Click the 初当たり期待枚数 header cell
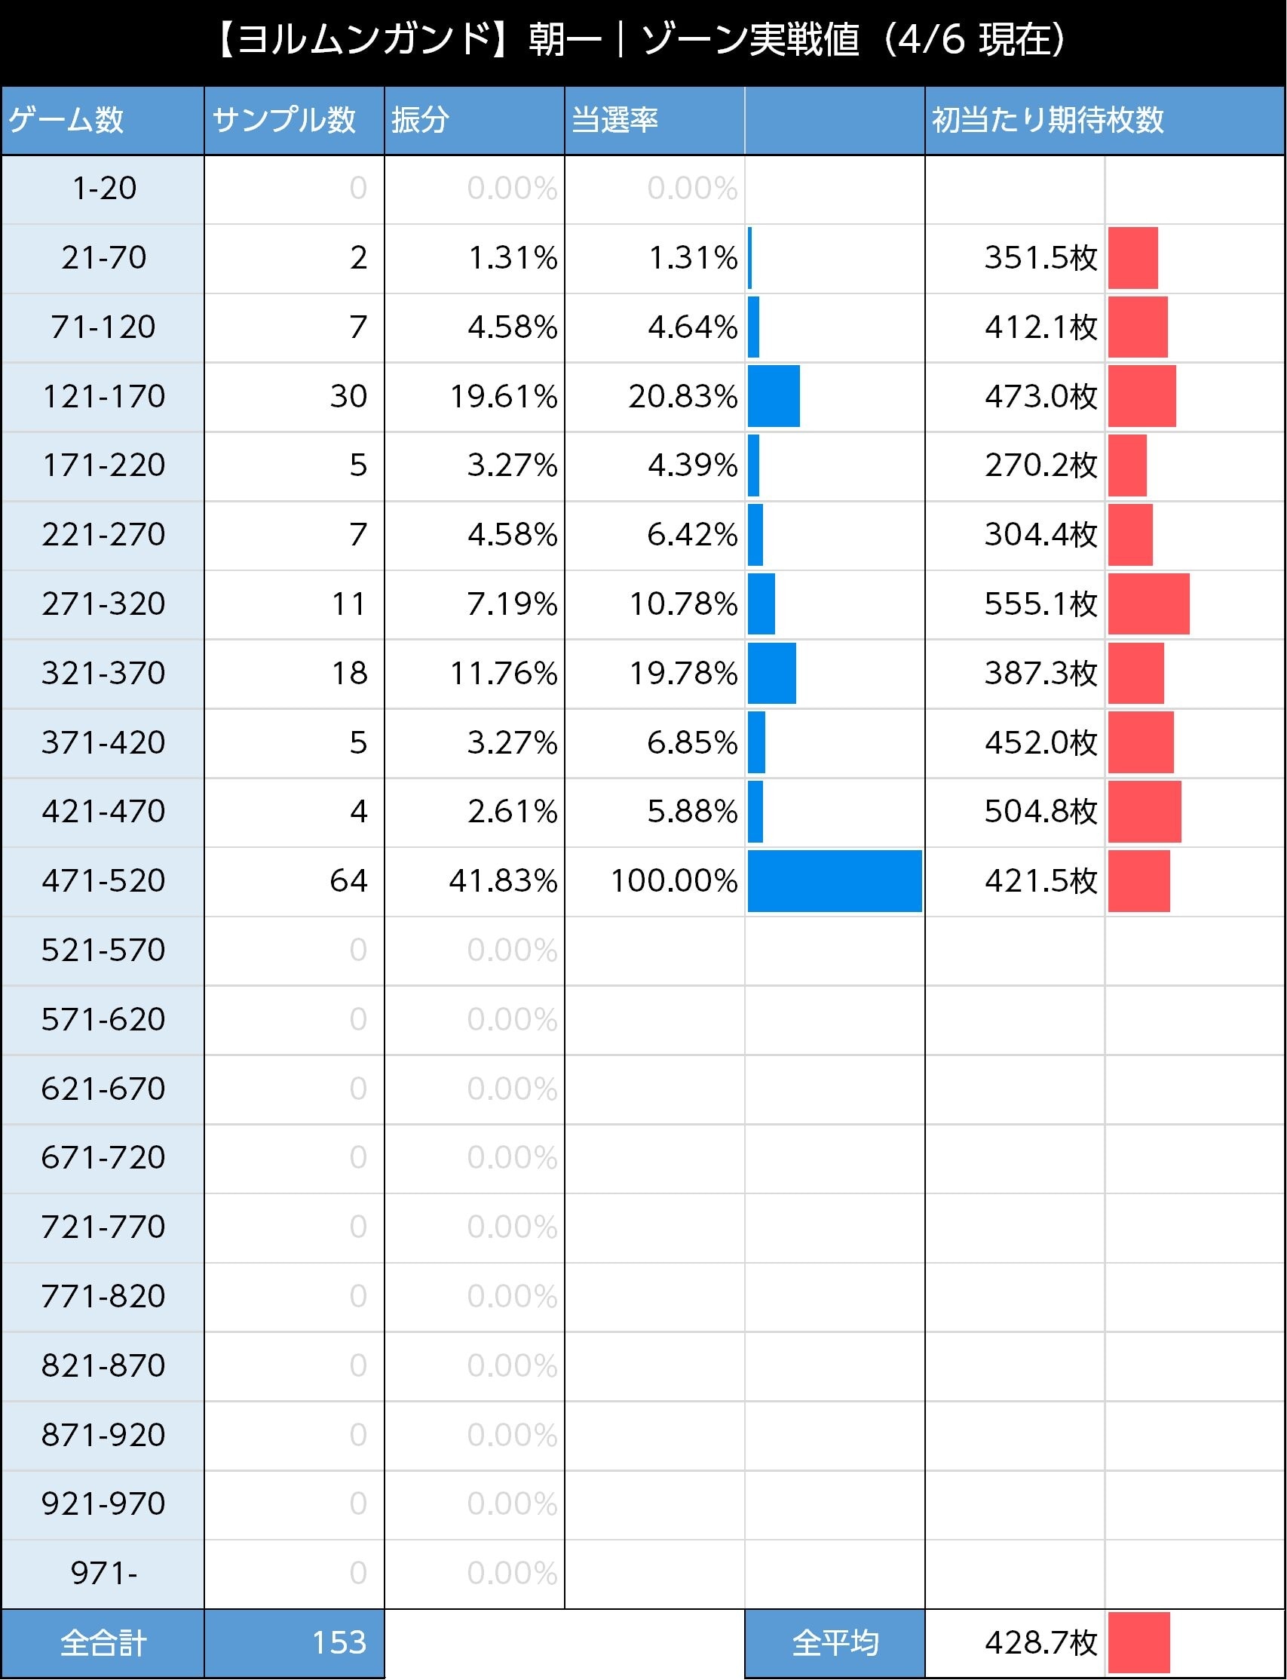The width and height of the screenshot is (1287, 1680). (x=1047, y=121)
